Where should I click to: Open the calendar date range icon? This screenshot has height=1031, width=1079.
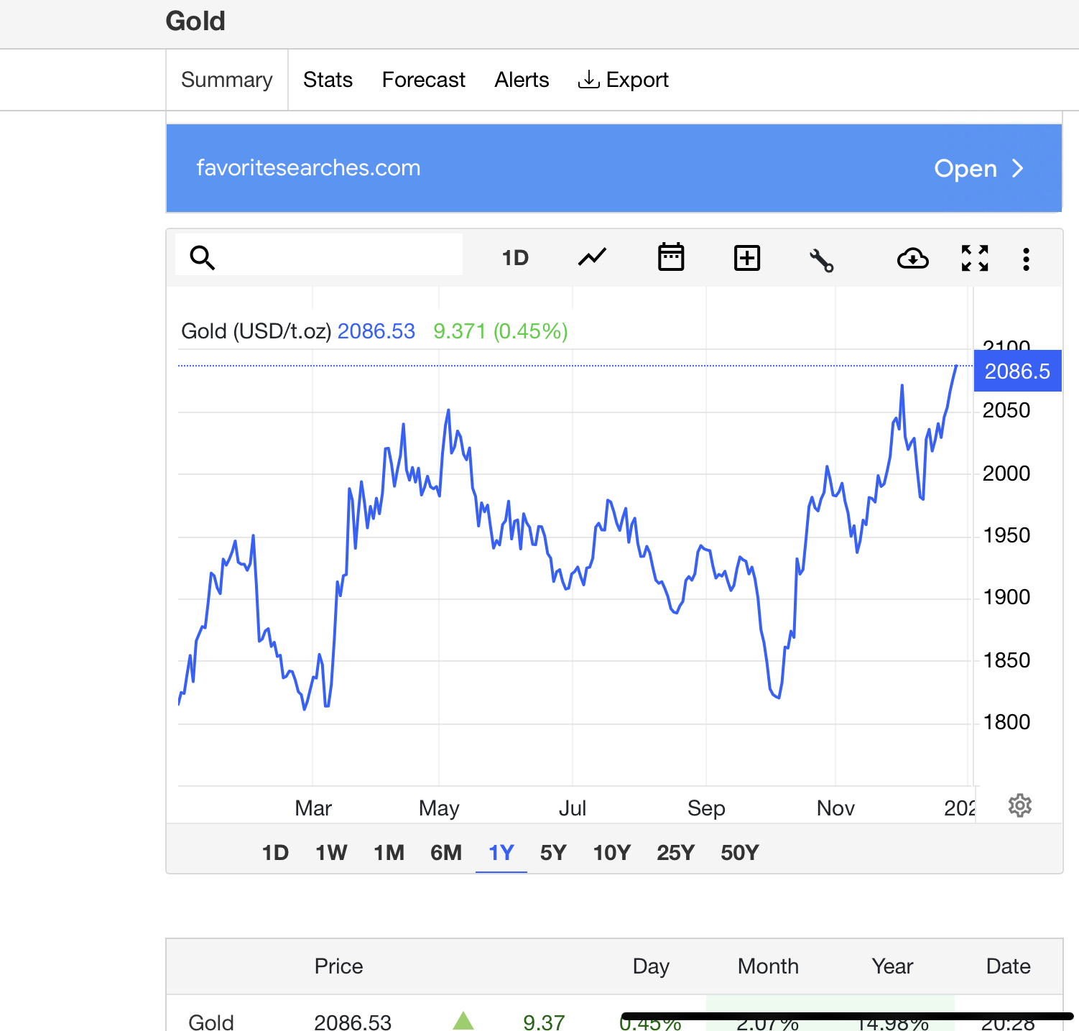point(671,257)
